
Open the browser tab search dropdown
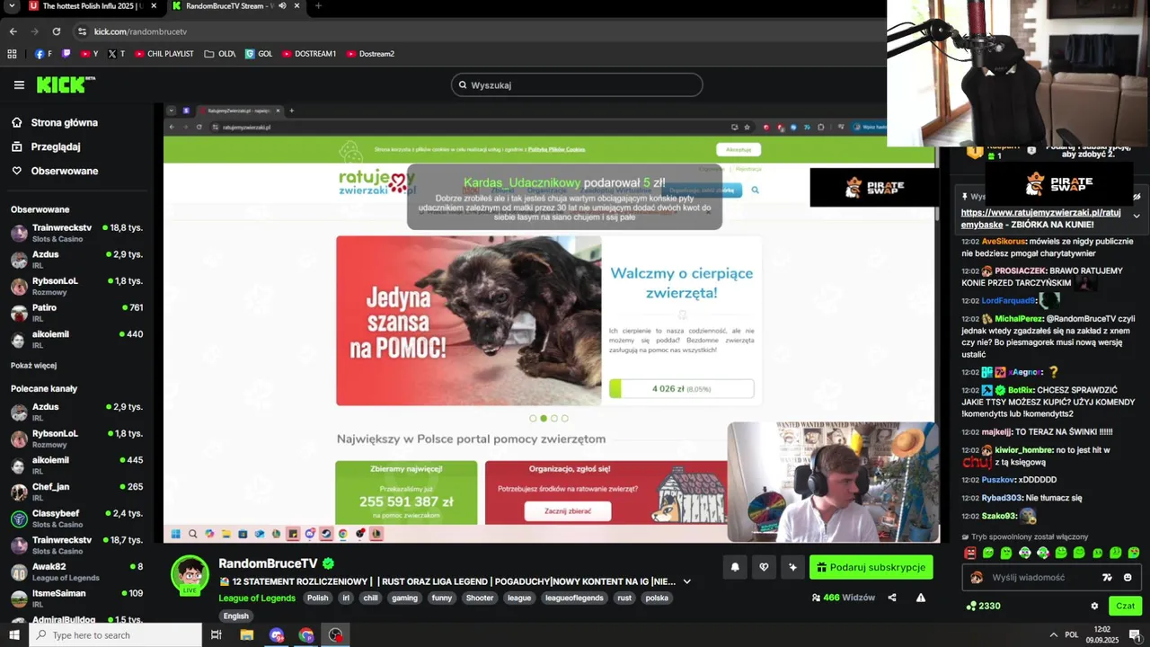12,6
